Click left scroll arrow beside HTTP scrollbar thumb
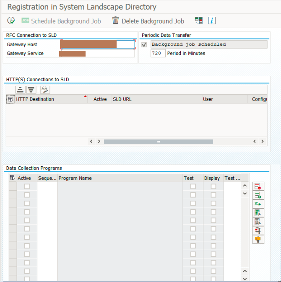 [x=91, y=141]
